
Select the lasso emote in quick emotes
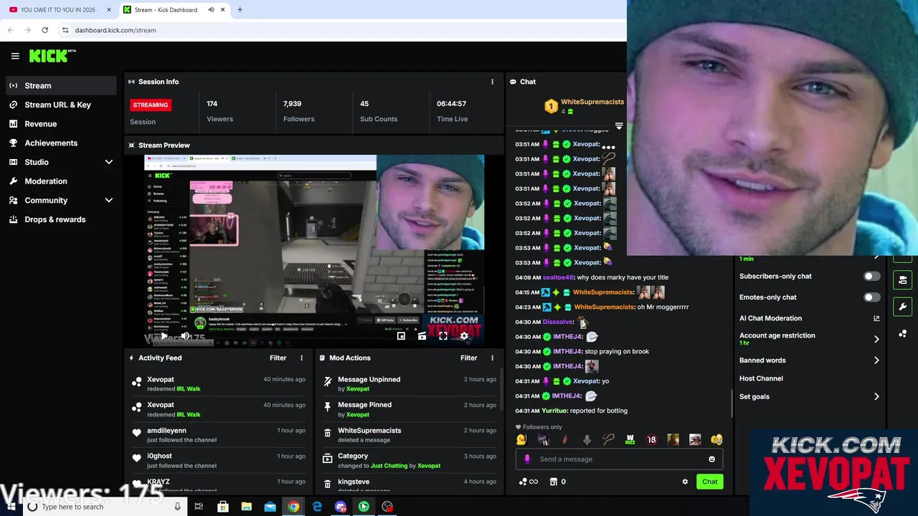click(608, 439)
